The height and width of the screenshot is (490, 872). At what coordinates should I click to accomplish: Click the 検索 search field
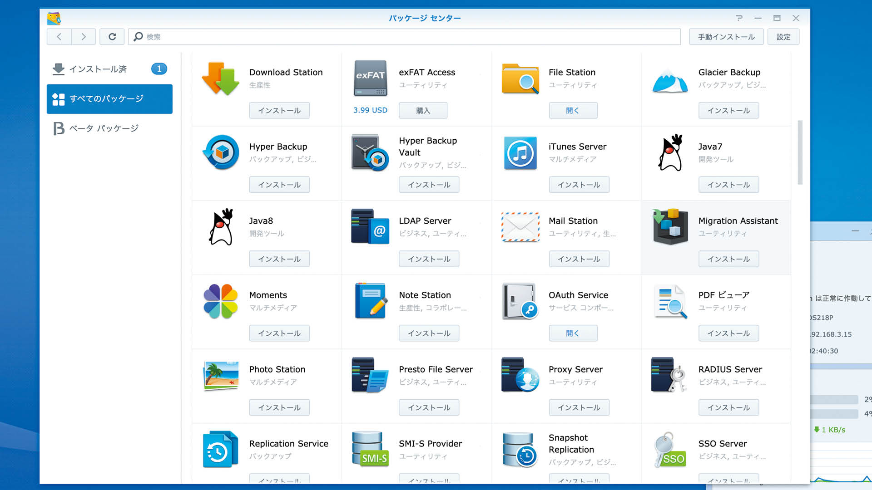point(404,37)
